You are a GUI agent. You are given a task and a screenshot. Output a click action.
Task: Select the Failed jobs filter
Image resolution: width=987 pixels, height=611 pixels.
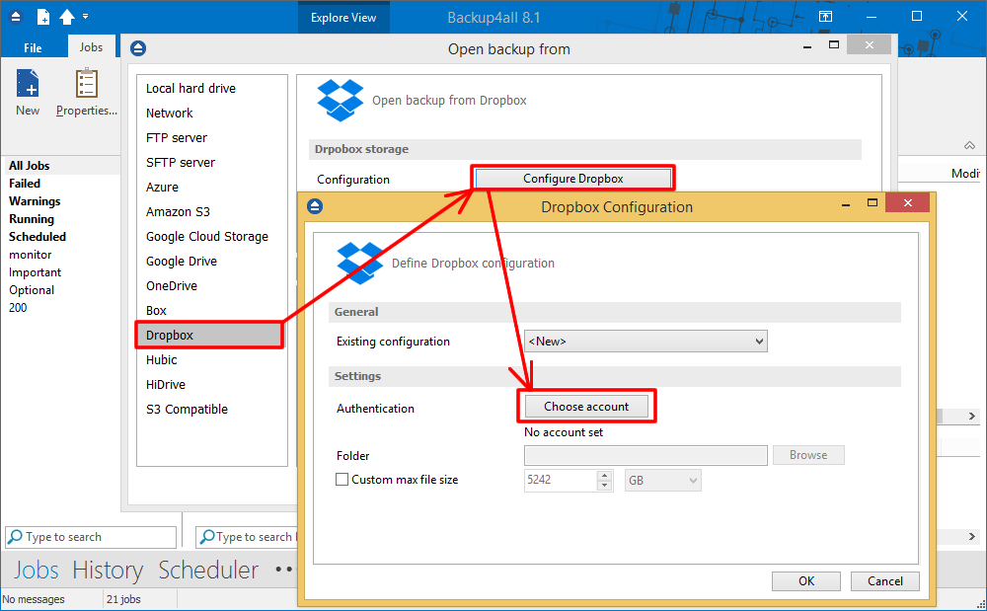(x=25, y=184)
